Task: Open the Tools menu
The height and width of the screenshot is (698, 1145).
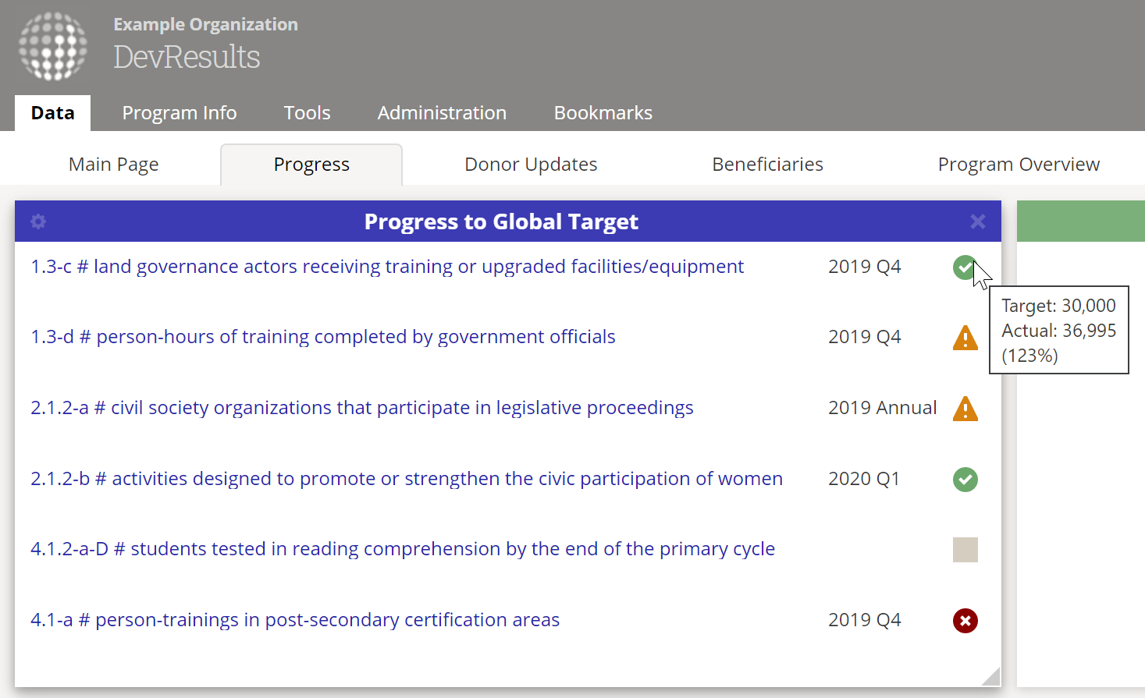Action: [307, 113]
